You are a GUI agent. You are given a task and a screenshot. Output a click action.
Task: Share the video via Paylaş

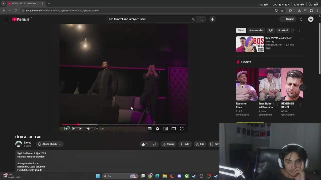tap(168, 144)
